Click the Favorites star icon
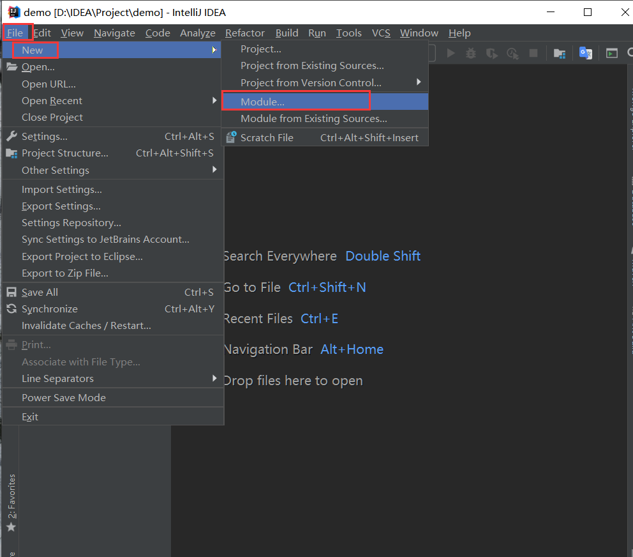The height and width of the screenshot is (557, 633). click(11, 527)
